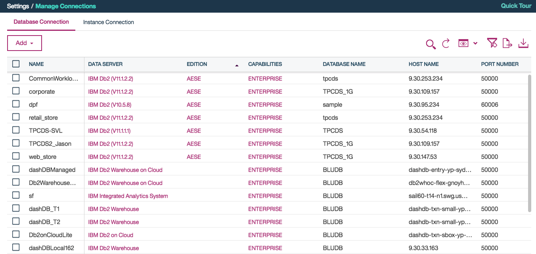Open the search magnifier icon

point(431,44)
